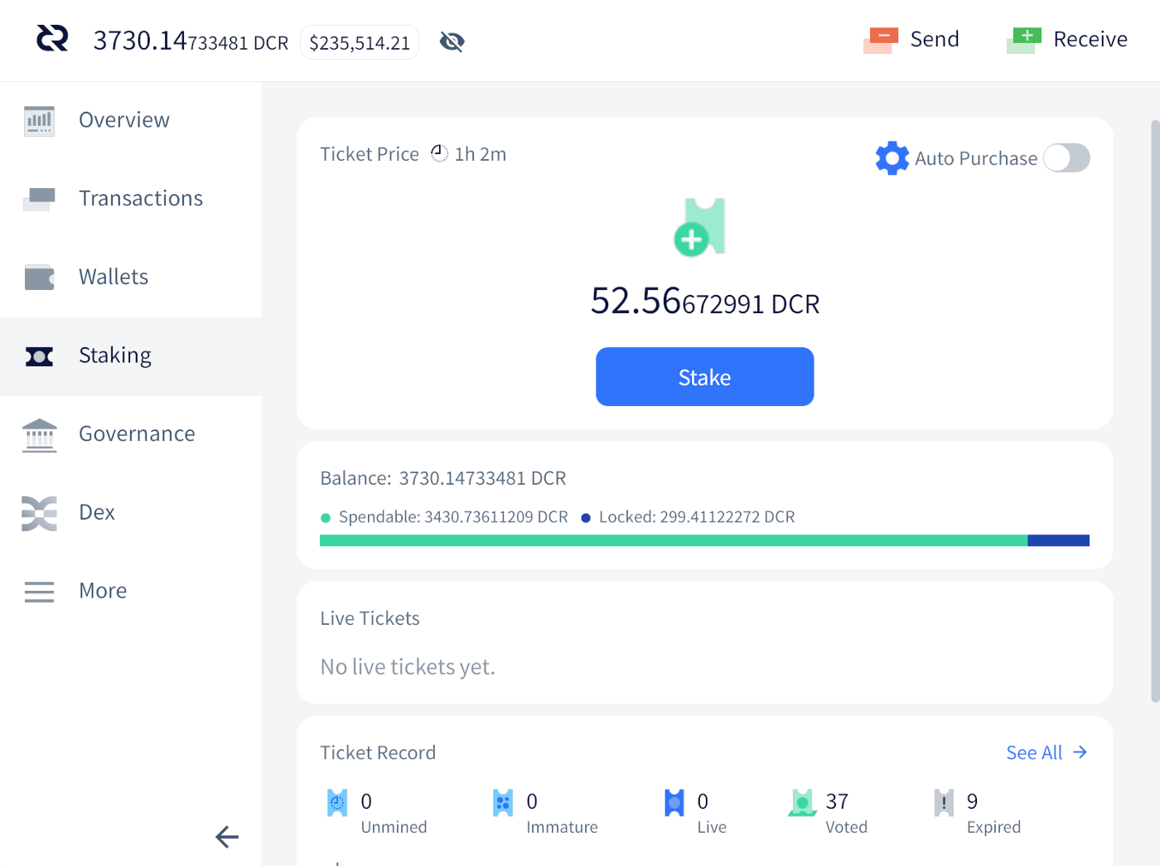The width and height of the screenshot is (1160, 866).
Task: Click the vertical scrollbar on the right
Action: coord(1155,411)
